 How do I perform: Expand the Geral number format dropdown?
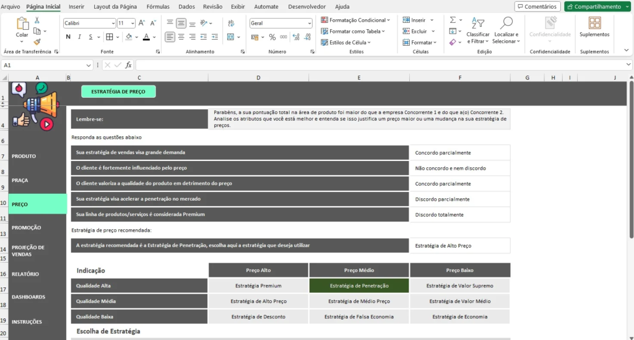click(x=309, y=23)
